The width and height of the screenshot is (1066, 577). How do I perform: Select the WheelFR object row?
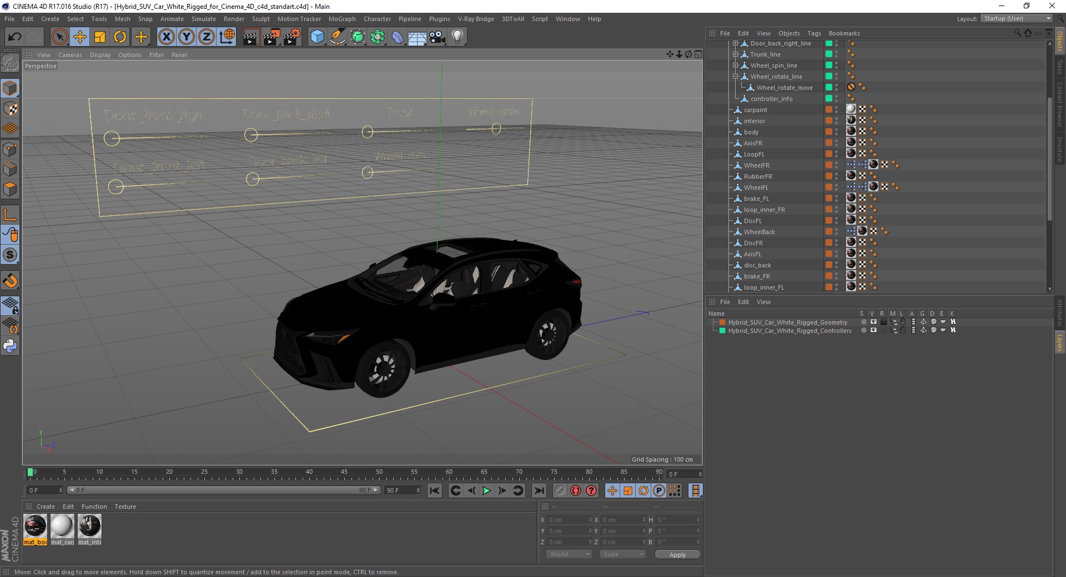[756, 165]
